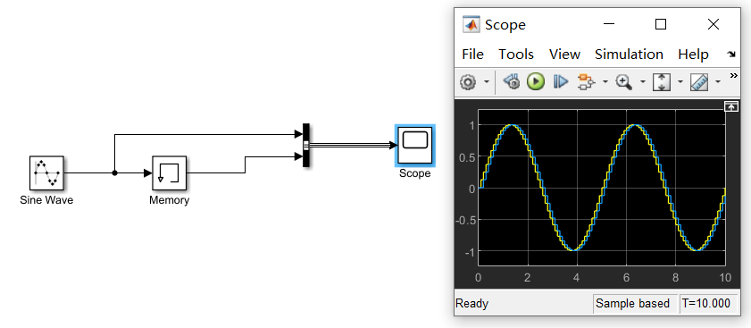The width and height of the screenshot is (751, 328).
Task: Click the Highlight Simulink Block icon
Action: 586,82
